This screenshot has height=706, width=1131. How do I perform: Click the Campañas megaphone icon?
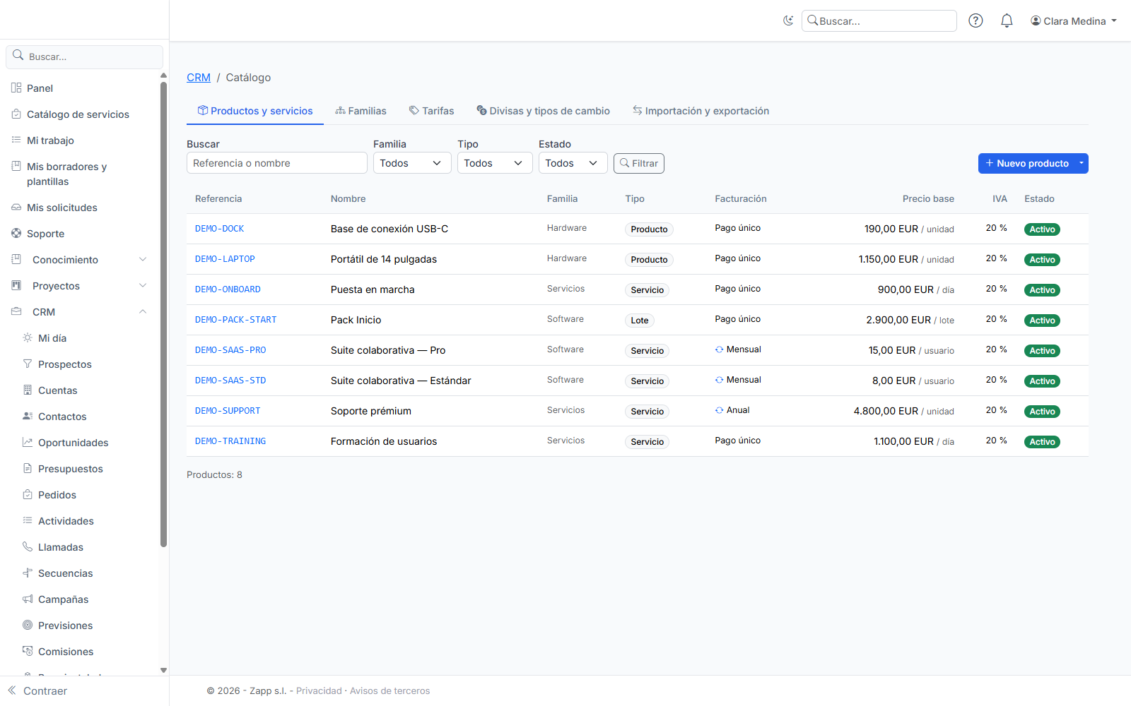(28, 599)
